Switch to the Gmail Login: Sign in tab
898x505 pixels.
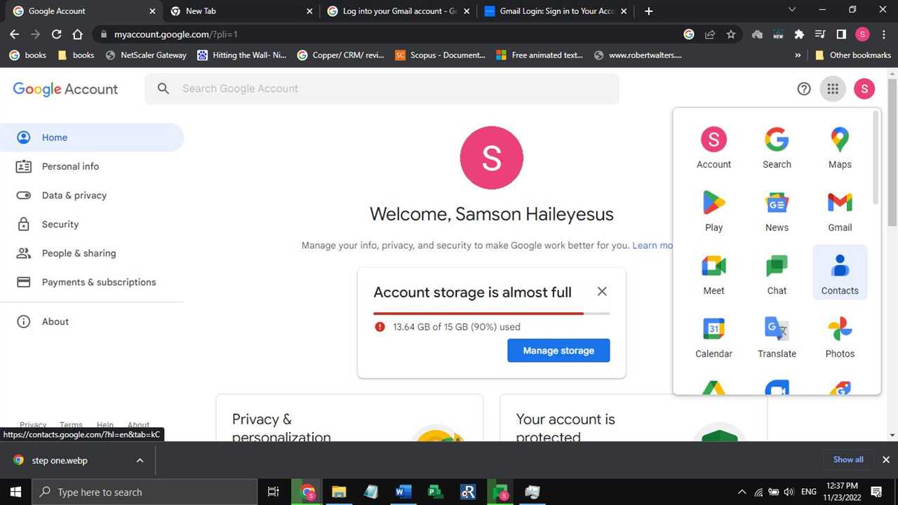coord(556,11)
